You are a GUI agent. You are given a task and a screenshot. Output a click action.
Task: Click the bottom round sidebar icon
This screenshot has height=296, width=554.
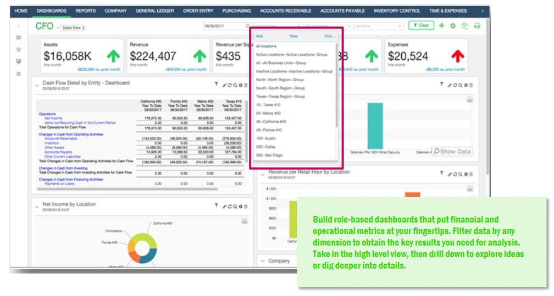coord(19,73)
